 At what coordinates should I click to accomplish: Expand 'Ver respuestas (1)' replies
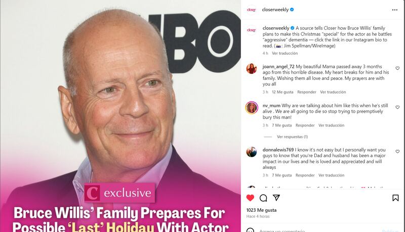292,137
